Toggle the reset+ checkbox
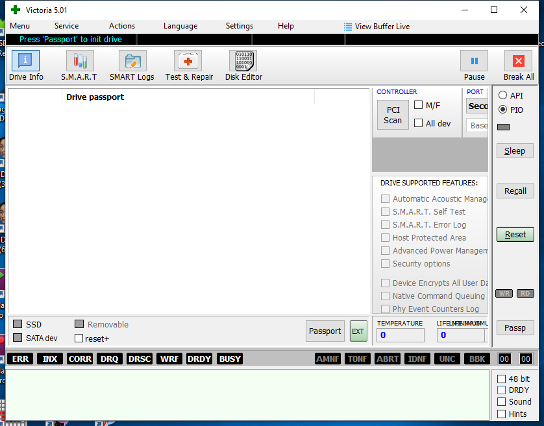 (79, 338)
